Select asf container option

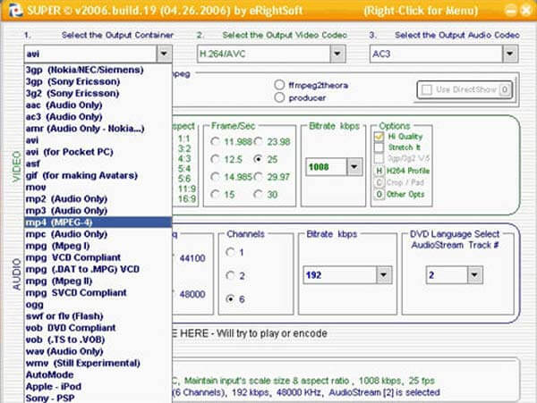point(98,164)
